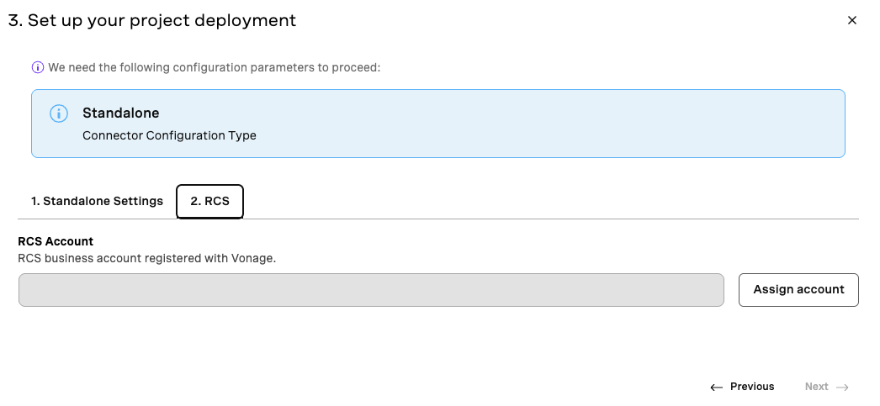The height and width of the screenshot is (406, 880).
Task: Click the configuration parameters notice text
Action: (x=215, y=68)
